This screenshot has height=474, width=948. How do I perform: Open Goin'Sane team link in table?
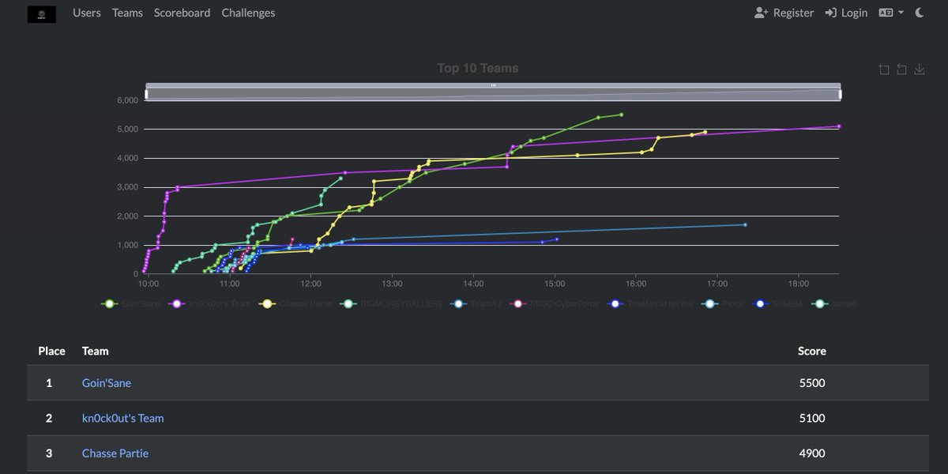pos(107,383)
